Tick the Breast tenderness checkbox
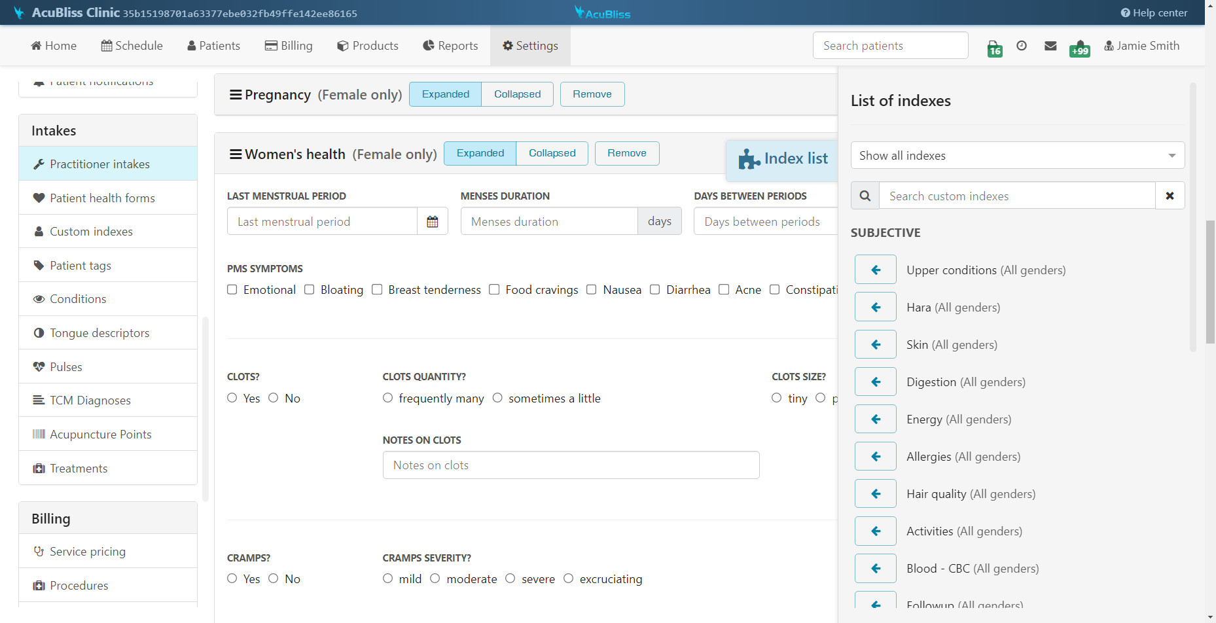Screen dimensions: 1216x623 [x=377, y=289]
